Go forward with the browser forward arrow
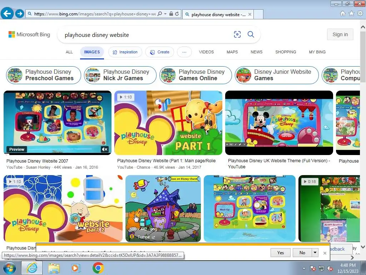 20,14
